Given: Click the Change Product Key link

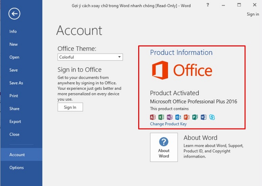Looking at the screenshot, I should click(x=168, y=124).
